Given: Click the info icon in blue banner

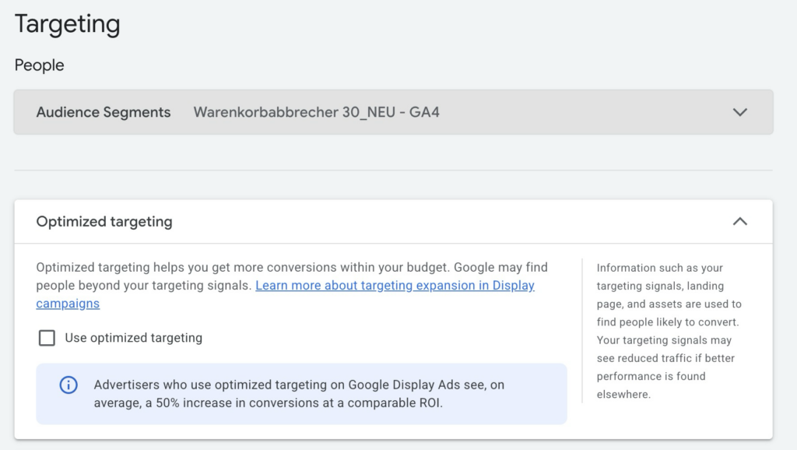Looking at the screenshot, I should click(69, 385).
